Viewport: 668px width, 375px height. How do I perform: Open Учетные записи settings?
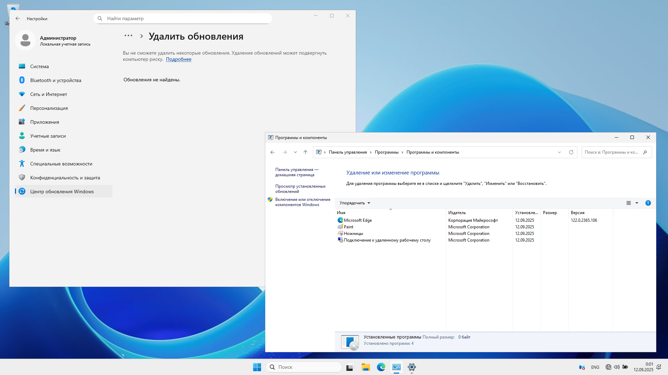pos(64,136)
